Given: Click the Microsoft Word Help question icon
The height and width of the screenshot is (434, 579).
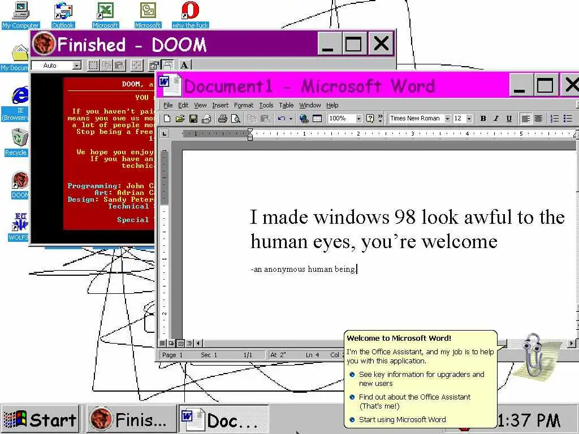Looking at the screenshot, I should (x=370, y=119).
